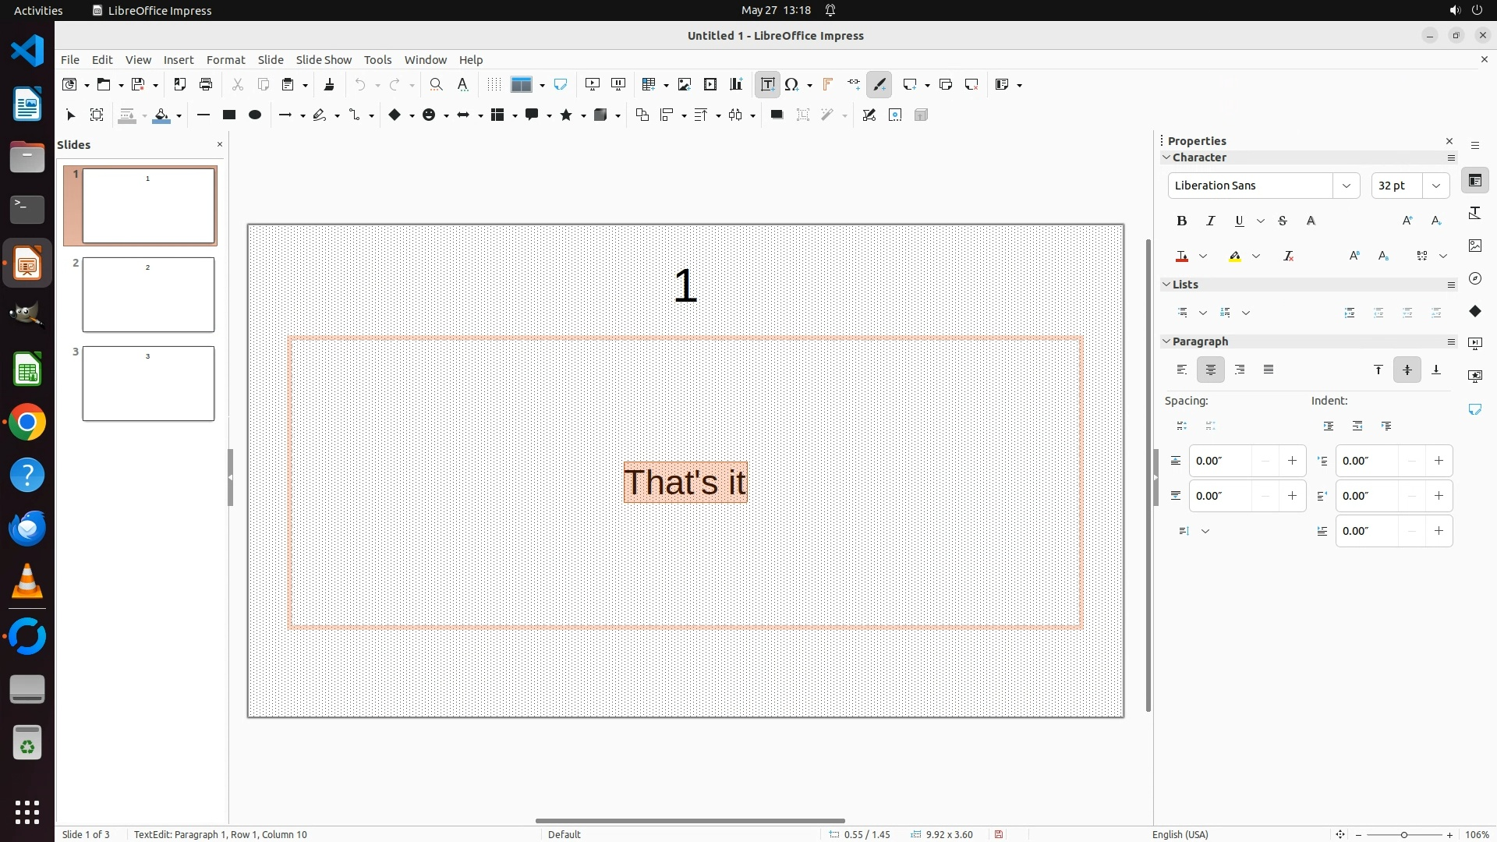This screenshot has height=842, width=1497.
Task: Open the font name dropdown
Action: pos(1346,186)
